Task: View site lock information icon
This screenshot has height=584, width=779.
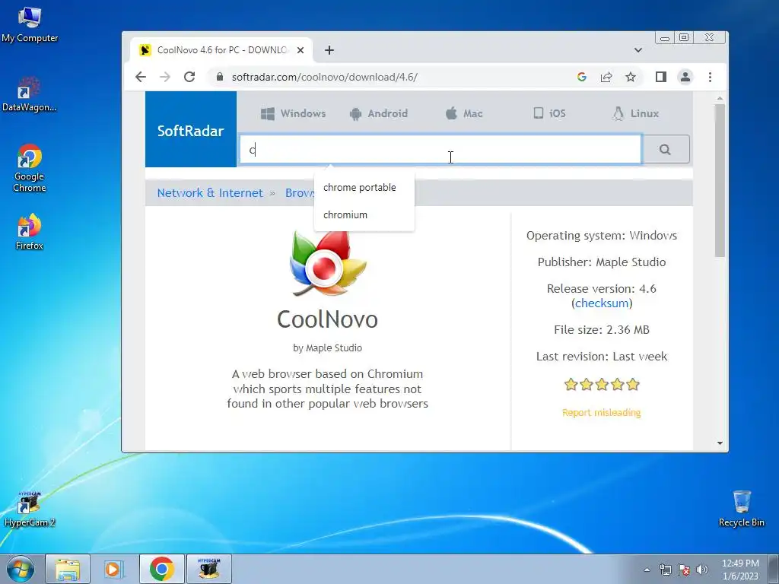Action: [220, 77]
